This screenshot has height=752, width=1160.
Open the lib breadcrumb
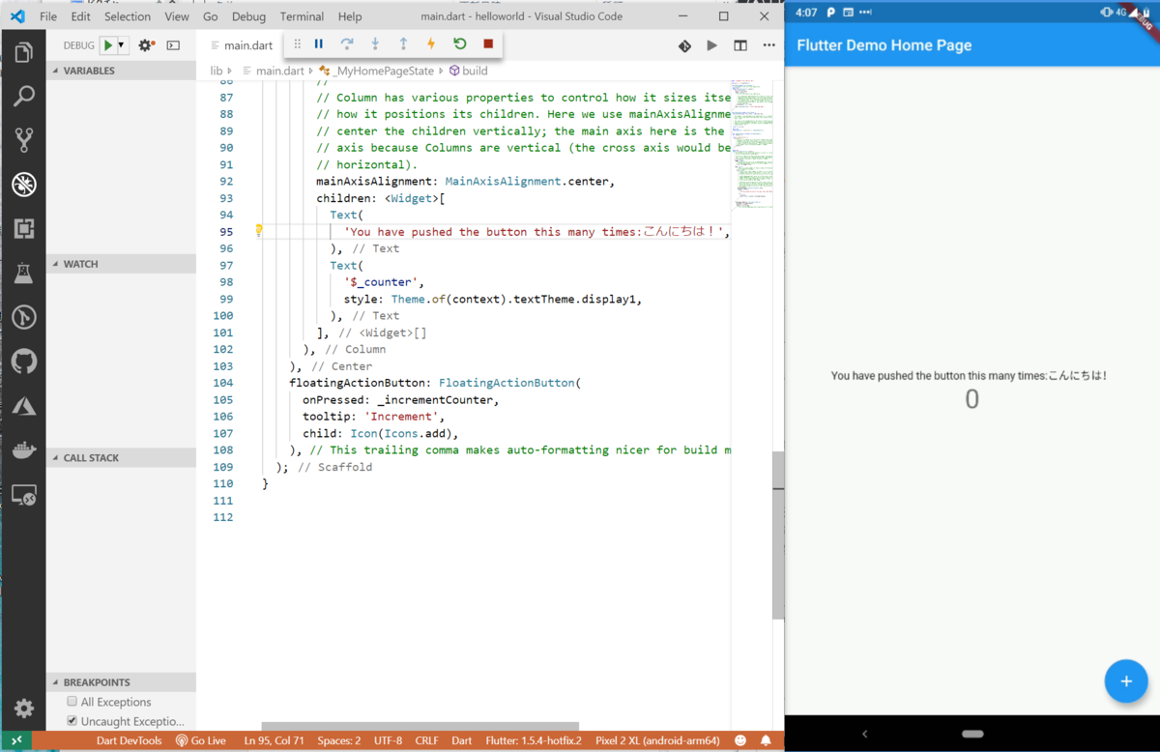click(217, 71)
